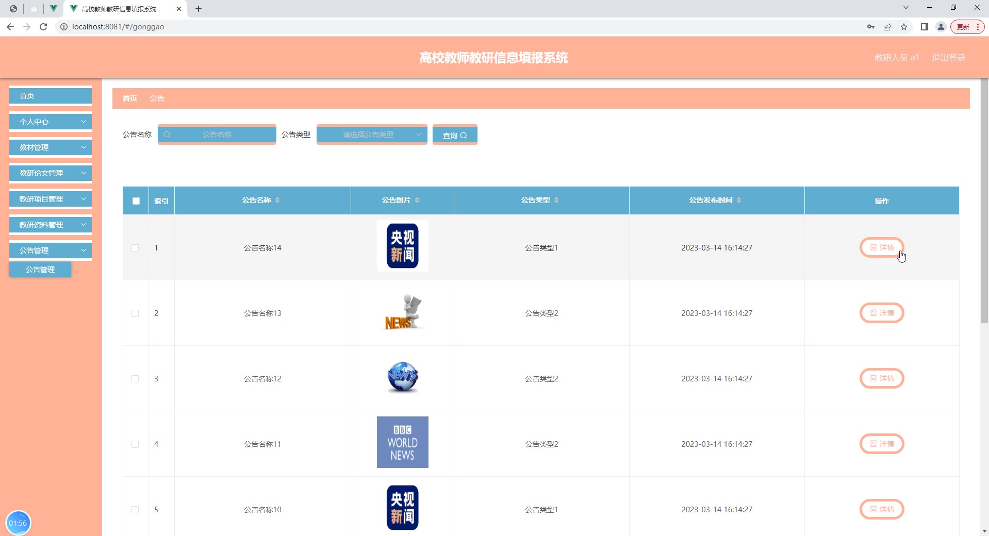Viewport: 989px width, 536px height.
Task: Open the share page icon in address bar
Action: click(x=887, y=27)
